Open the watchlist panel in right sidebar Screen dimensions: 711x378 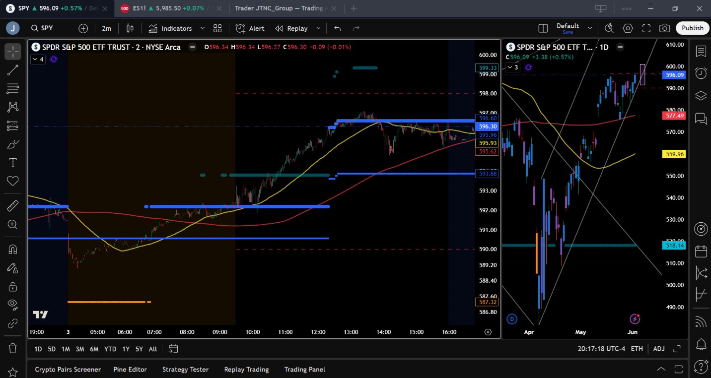tap(701, 51)
